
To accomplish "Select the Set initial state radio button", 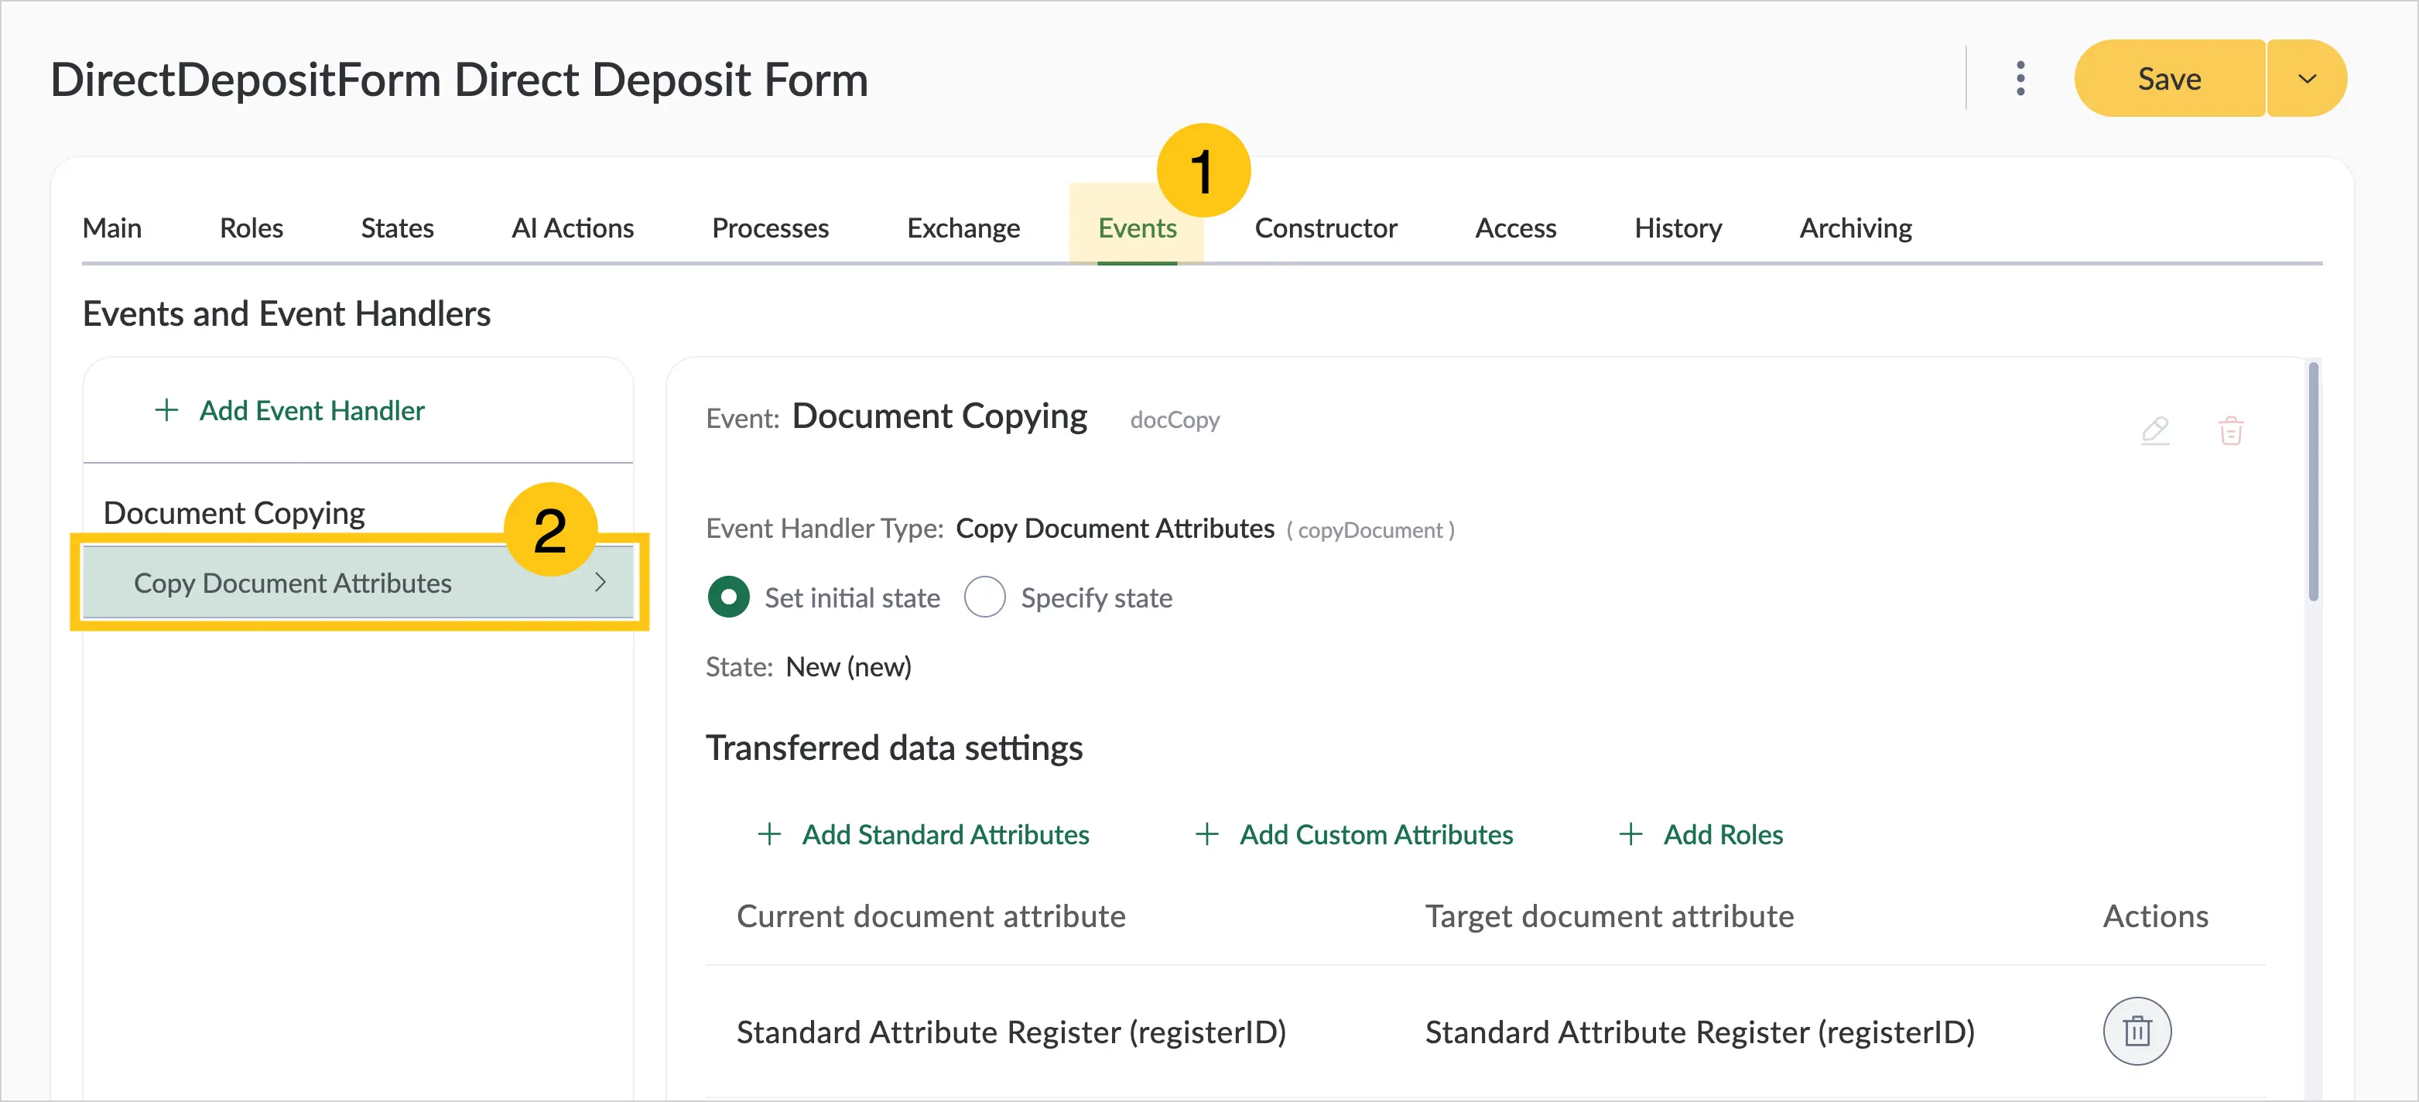I will pyautogui.click(x=729, y=597).
